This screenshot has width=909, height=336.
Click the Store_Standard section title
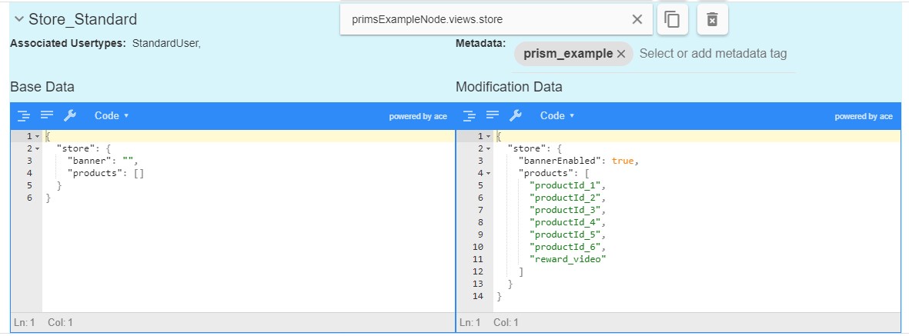[x=83, y=19]
